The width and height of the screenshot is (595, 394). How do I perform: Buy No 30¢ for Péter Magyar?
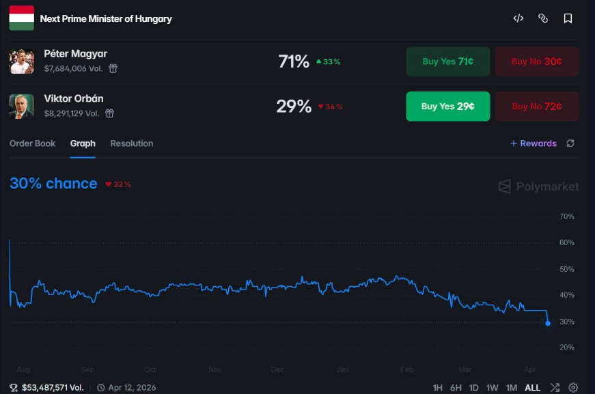tap(537, 61)
